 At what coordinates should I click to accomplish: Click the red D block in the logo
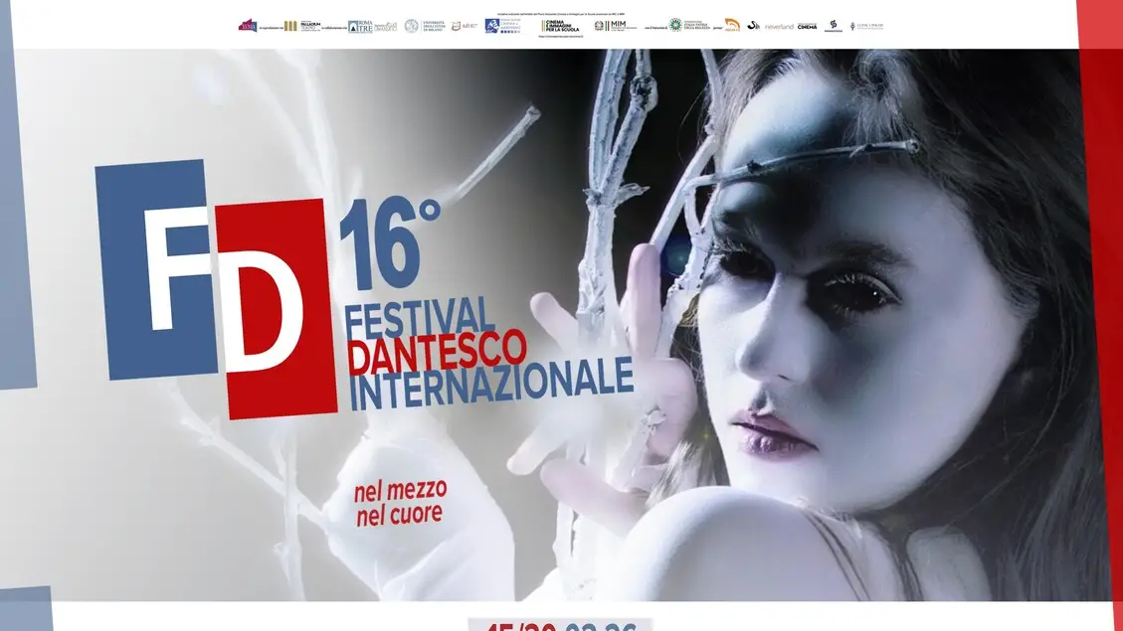point(276,308)
